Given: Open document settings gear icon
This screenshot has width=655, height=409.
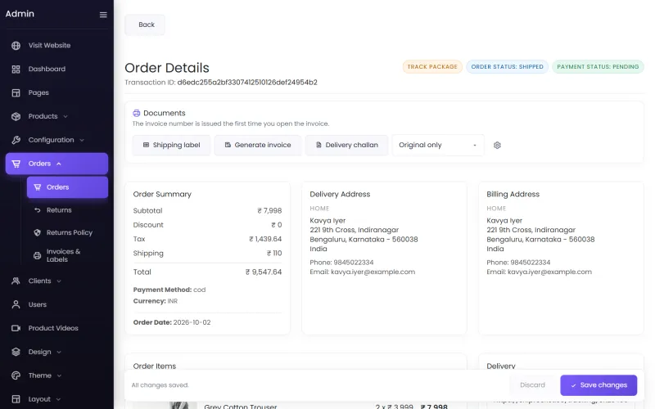Looking at the screenshot, I should point(497,146).
